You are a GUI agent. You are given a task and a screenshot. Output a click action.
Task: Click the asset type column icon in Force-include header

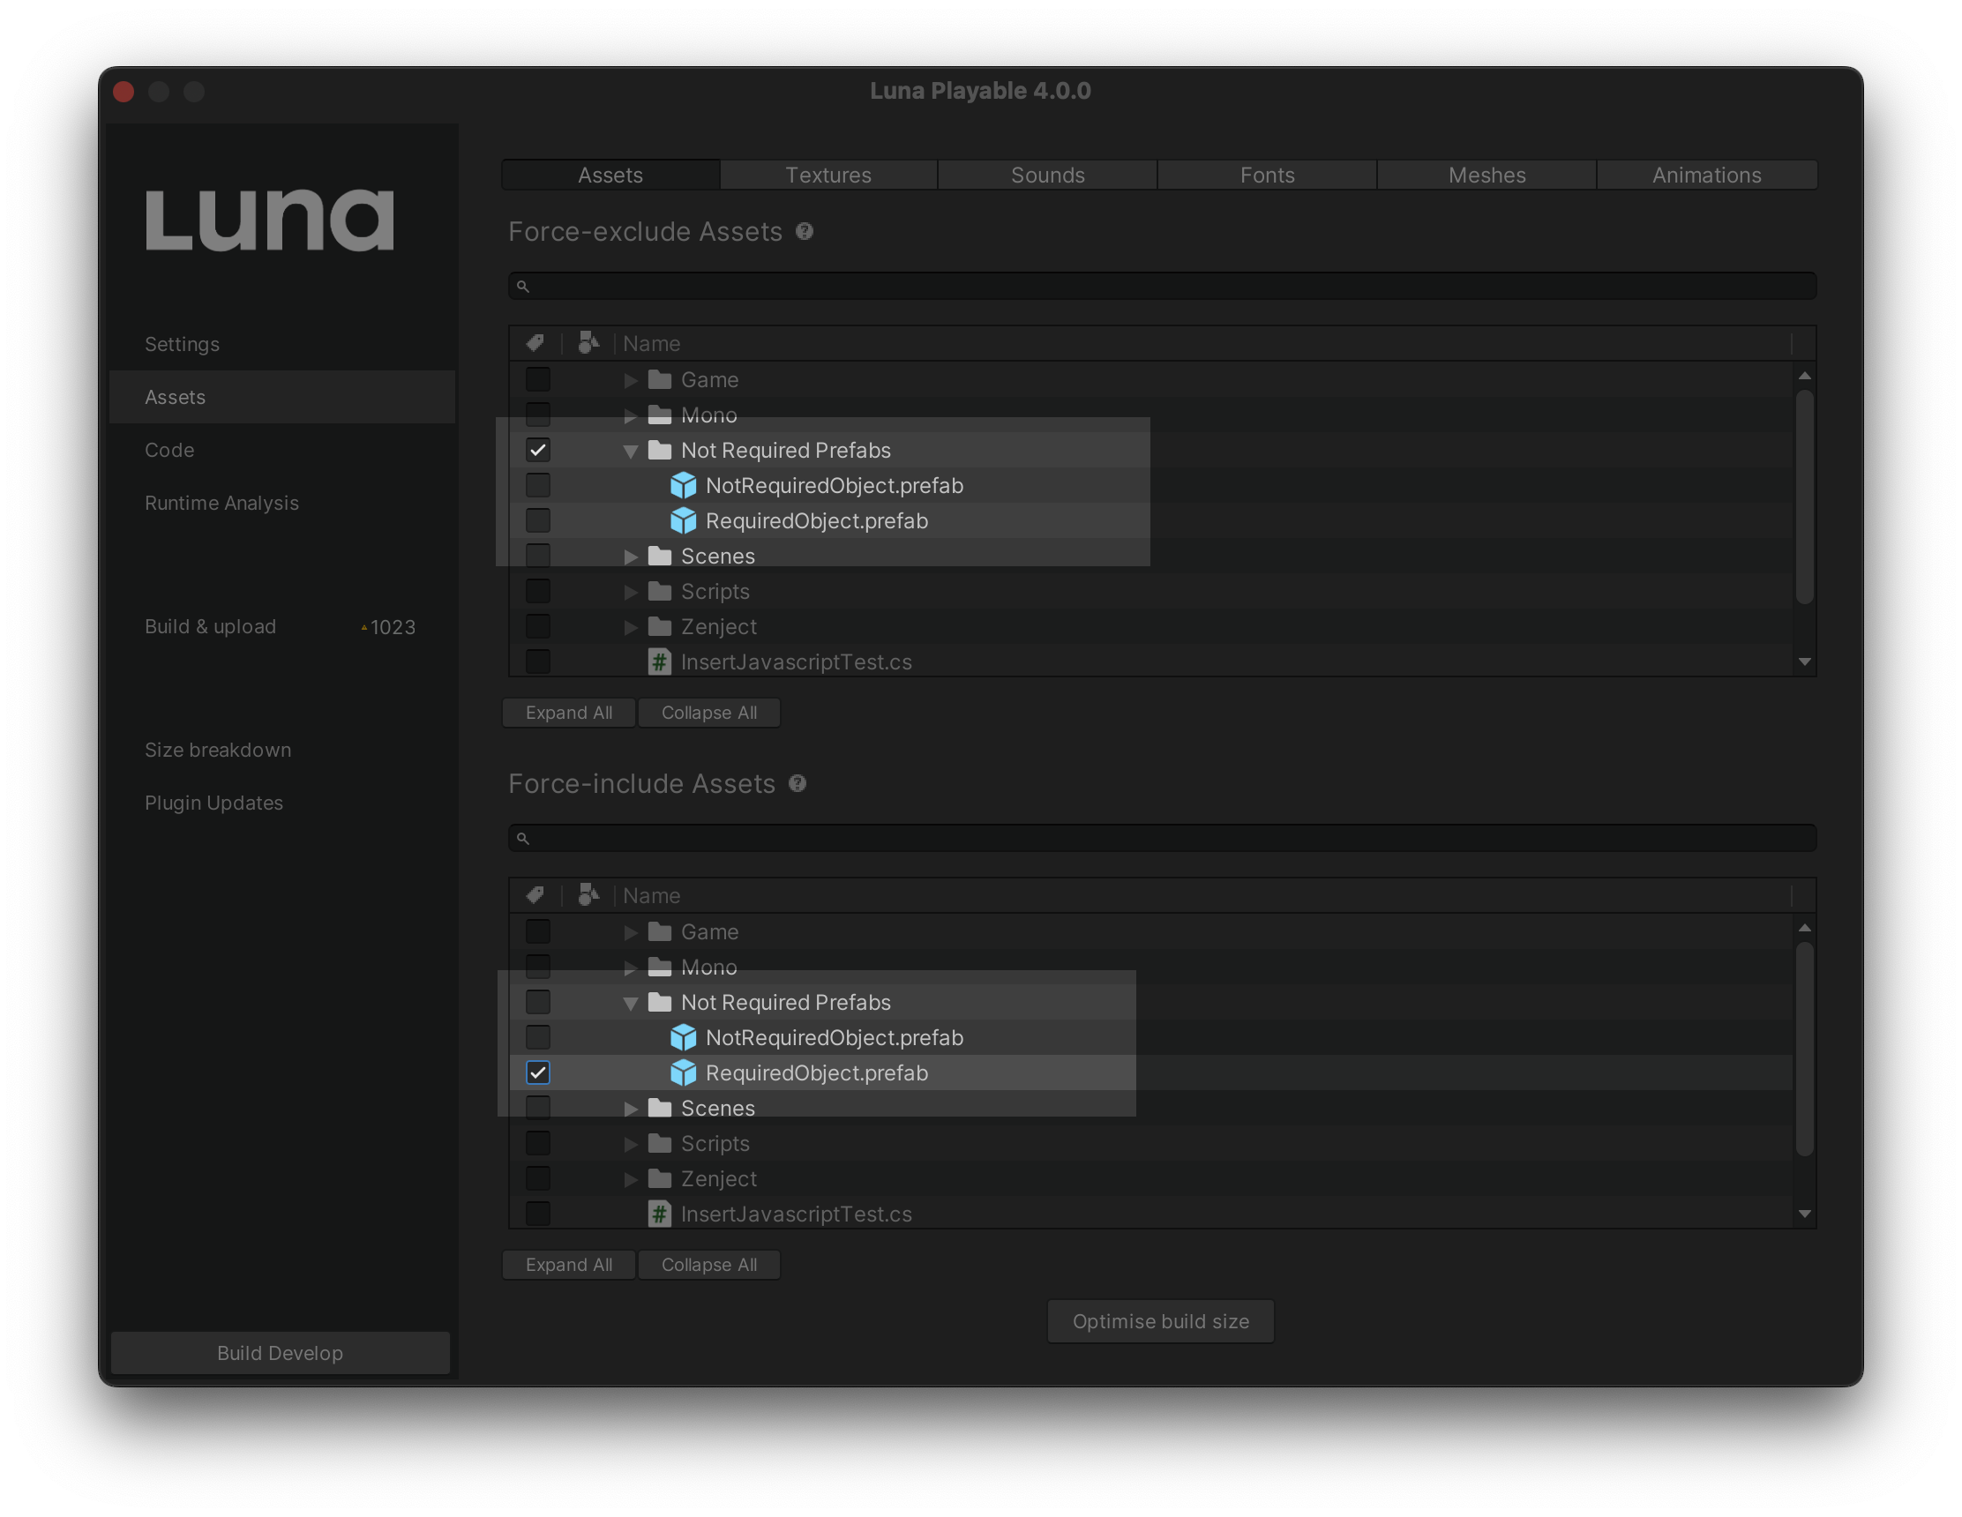[588, 894]
